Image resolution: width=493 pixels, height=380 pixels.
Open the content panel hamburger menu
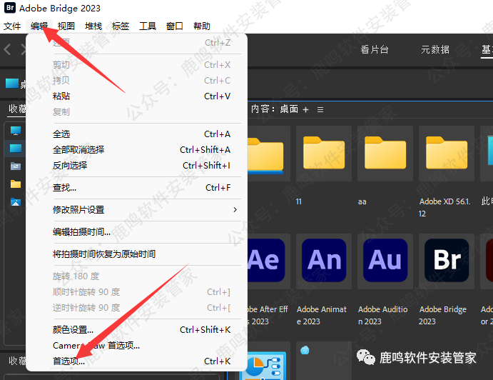[x=320, y=110]
